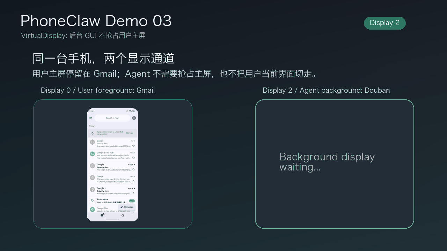Open the Mail tab icon in Gmail bottom bar
This screenshot has width=447, height=251.
pyautogui.click(x=102, y=215)
